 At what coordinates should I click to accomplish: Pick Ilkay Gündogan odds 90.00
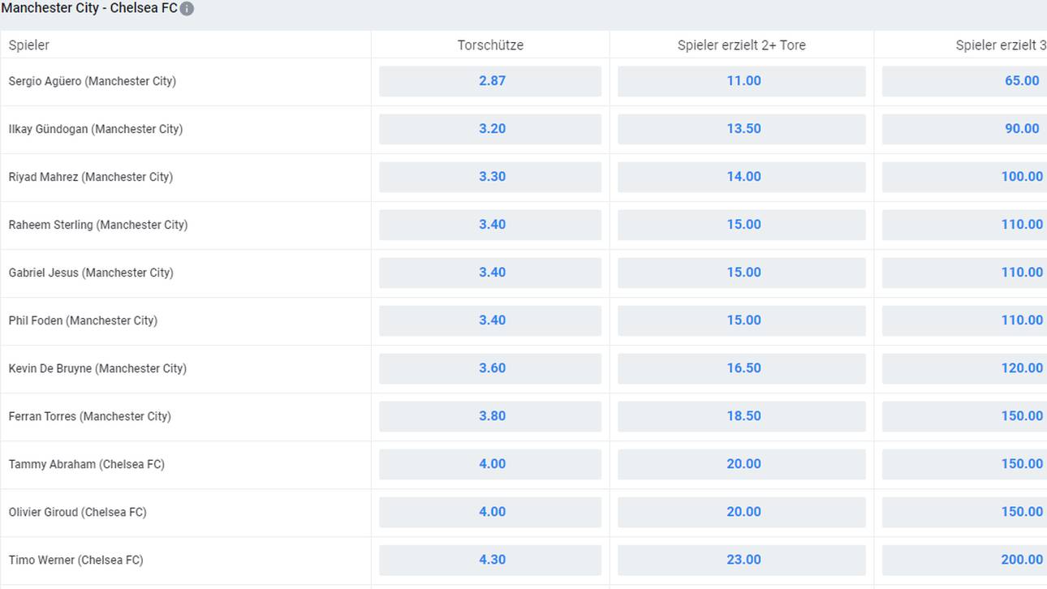click(x=964, y=129)
